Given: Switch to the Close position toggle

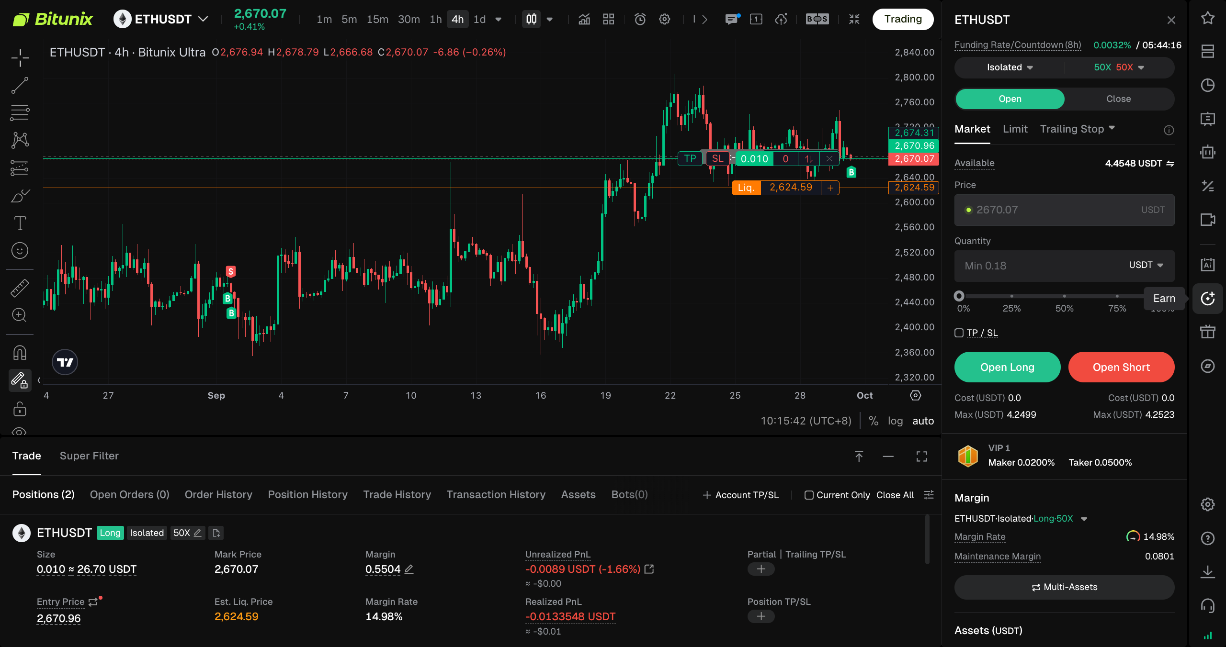Looking at the screenshot, I should pos(1119,99).
